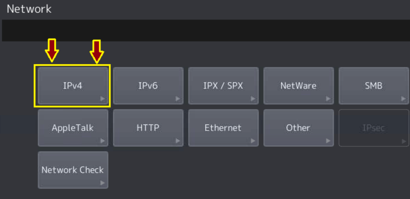
Task: Open AppleTalk configuration
Action: pos(73,128)
